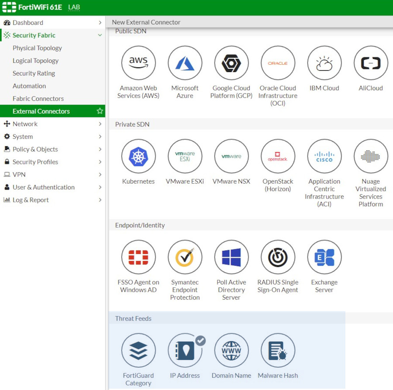Choose the Exchange Server connector icon
The height and width of the screenshot is (390, 393).
tap(324, 257)
